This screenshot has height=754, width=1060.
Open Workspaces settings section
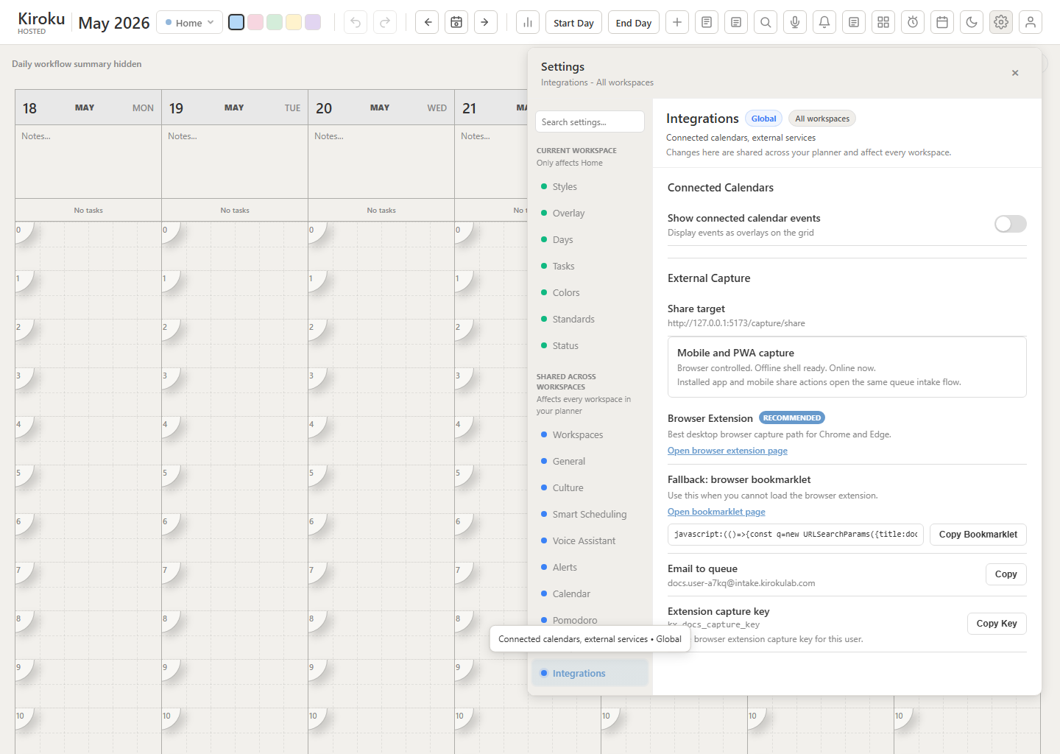[590, 435]
